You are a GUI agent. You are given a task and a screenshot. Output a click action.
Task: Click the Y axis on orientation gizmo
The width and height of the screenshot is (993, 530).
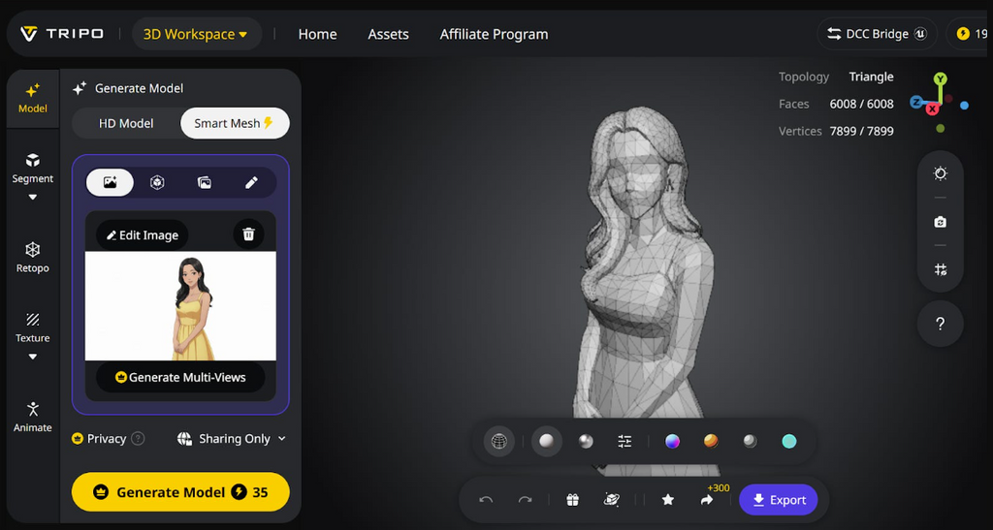click(x=941, y=79)
